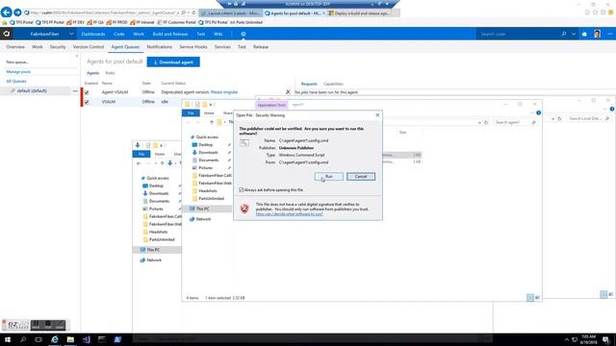Open the 'How can I decide what software' link
This screenshot has width=616, height=346.
[289, 214]
